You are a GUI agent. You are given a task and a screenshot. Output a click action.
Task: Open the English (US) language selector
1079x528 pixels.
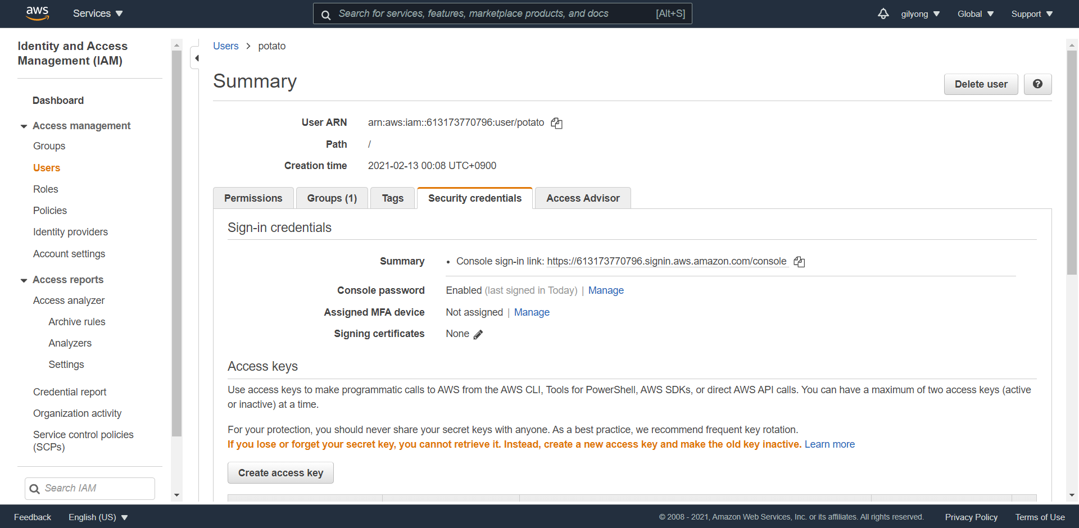(x=98, y=517)
